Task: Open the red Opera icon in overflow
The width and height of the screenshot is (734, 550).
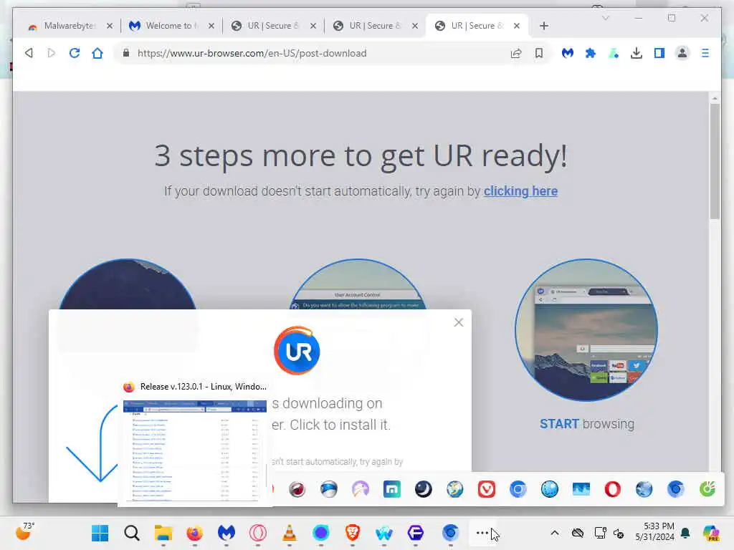Action: point(613,489)
